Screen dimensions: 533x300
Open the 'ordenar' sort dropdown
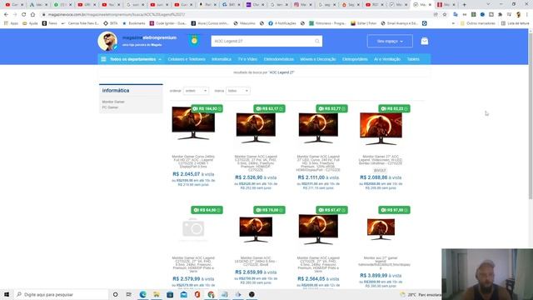tap(196, 91)
